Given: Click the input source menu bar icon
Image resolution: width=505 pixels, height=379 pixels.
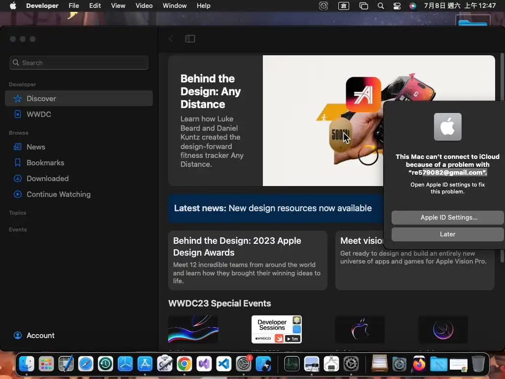Looking at the screenshot, I should (x=344, y=6).
